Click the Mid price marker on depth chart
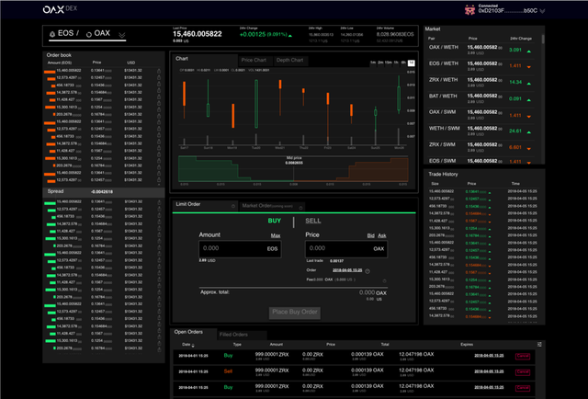This screenshot has width=588, height=399. tap(294, 161)
